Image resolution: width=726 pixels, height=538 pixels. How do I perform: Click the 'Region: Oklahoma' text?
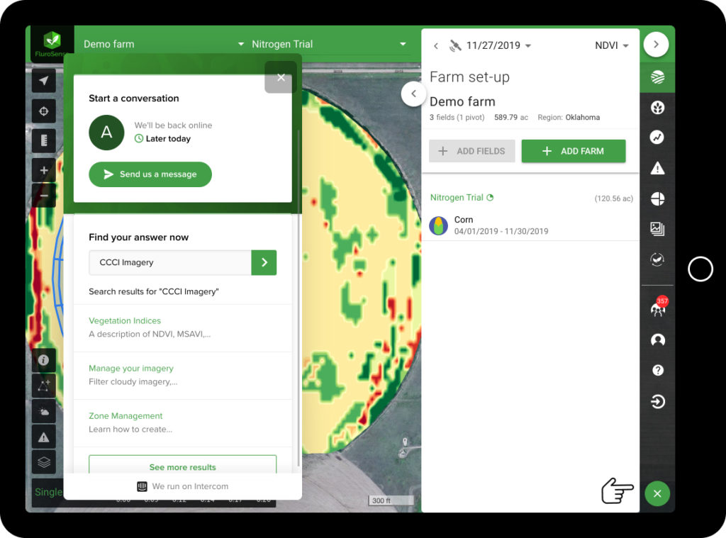569,117
